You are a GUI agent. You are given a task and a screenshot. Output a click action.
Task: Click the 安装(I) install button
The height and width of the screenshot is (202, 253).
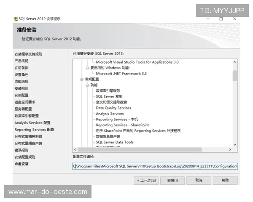(172, 181)
